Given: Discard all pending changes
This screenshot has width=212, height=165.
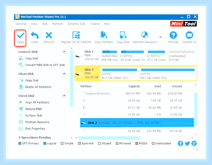Looking at the screenshot, I should (x=49, y=38).
